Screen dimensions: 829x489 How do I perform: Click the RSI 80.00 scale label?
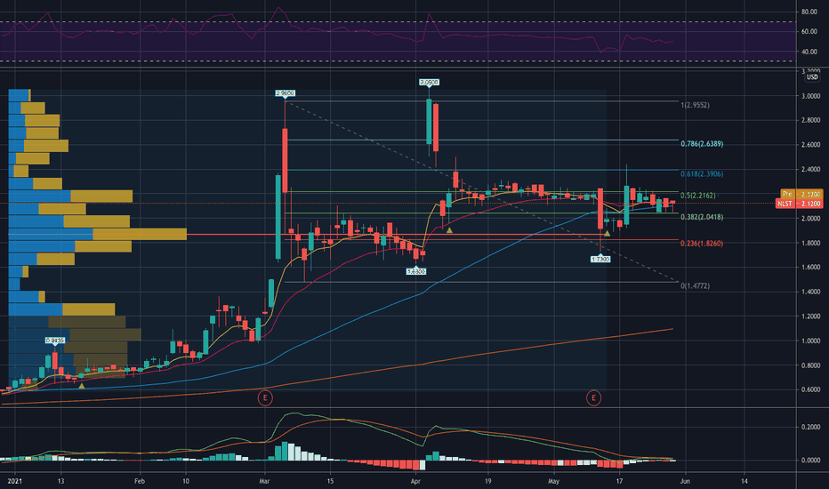click(809, 12)
